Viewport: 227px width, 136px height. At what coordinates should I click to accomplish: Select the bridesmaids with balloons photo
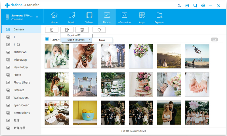tap(197, 113)
